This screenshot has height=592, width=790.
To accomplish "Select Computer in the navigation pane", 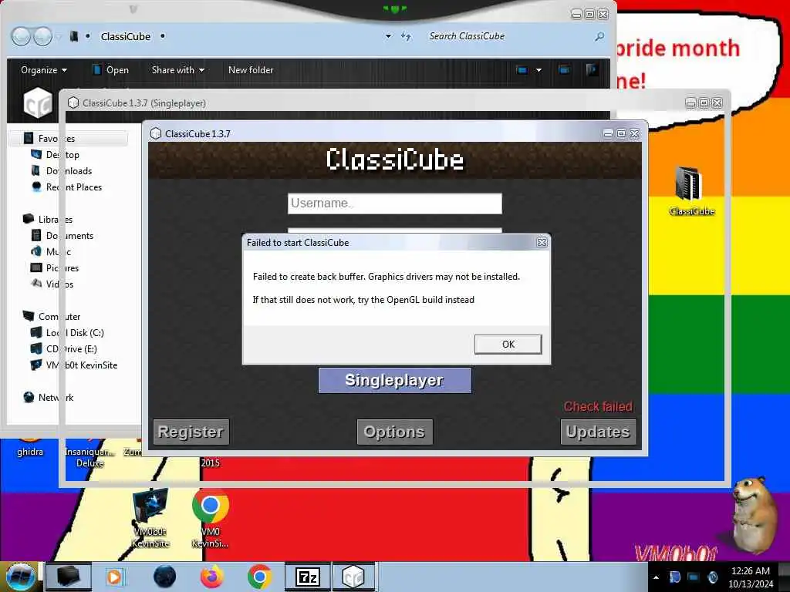I will [59, 317].
